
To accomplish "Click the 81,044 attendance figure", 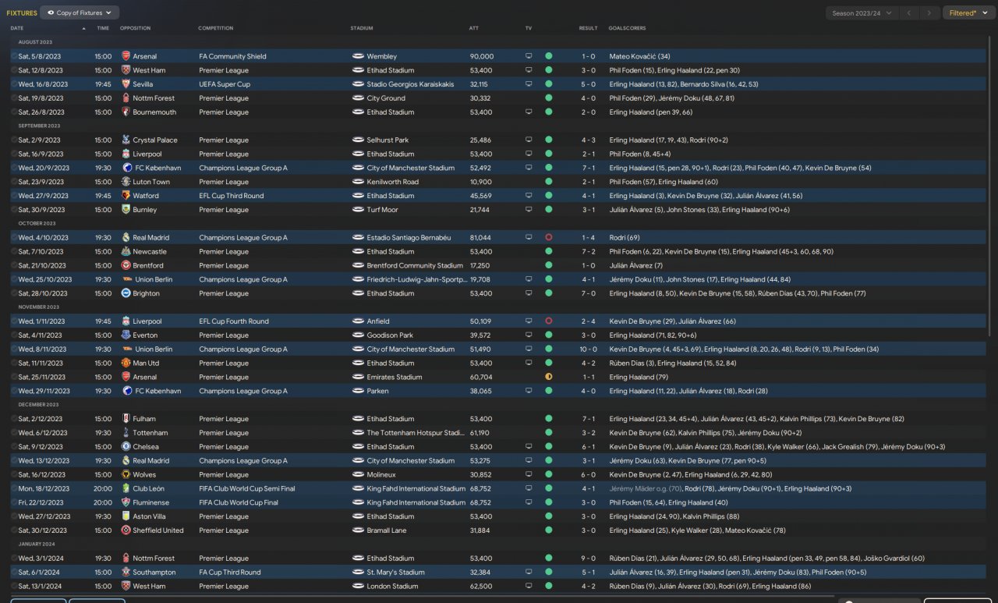I will 480,238.
